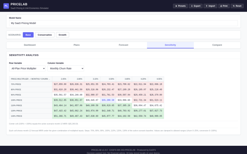Viewport: 247px width, 154px height.
Task: Click the 'Each cell shows month-12' note
Action: (x=113, y=131)
